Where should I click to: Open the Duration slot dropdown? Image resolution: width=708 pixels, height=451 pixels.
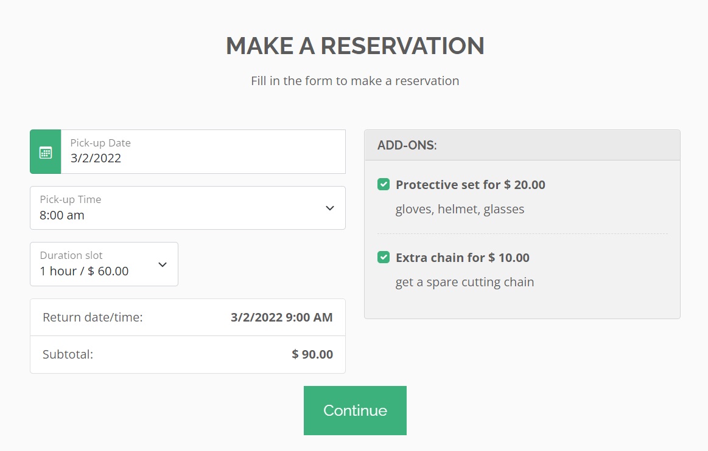(104, 264)
